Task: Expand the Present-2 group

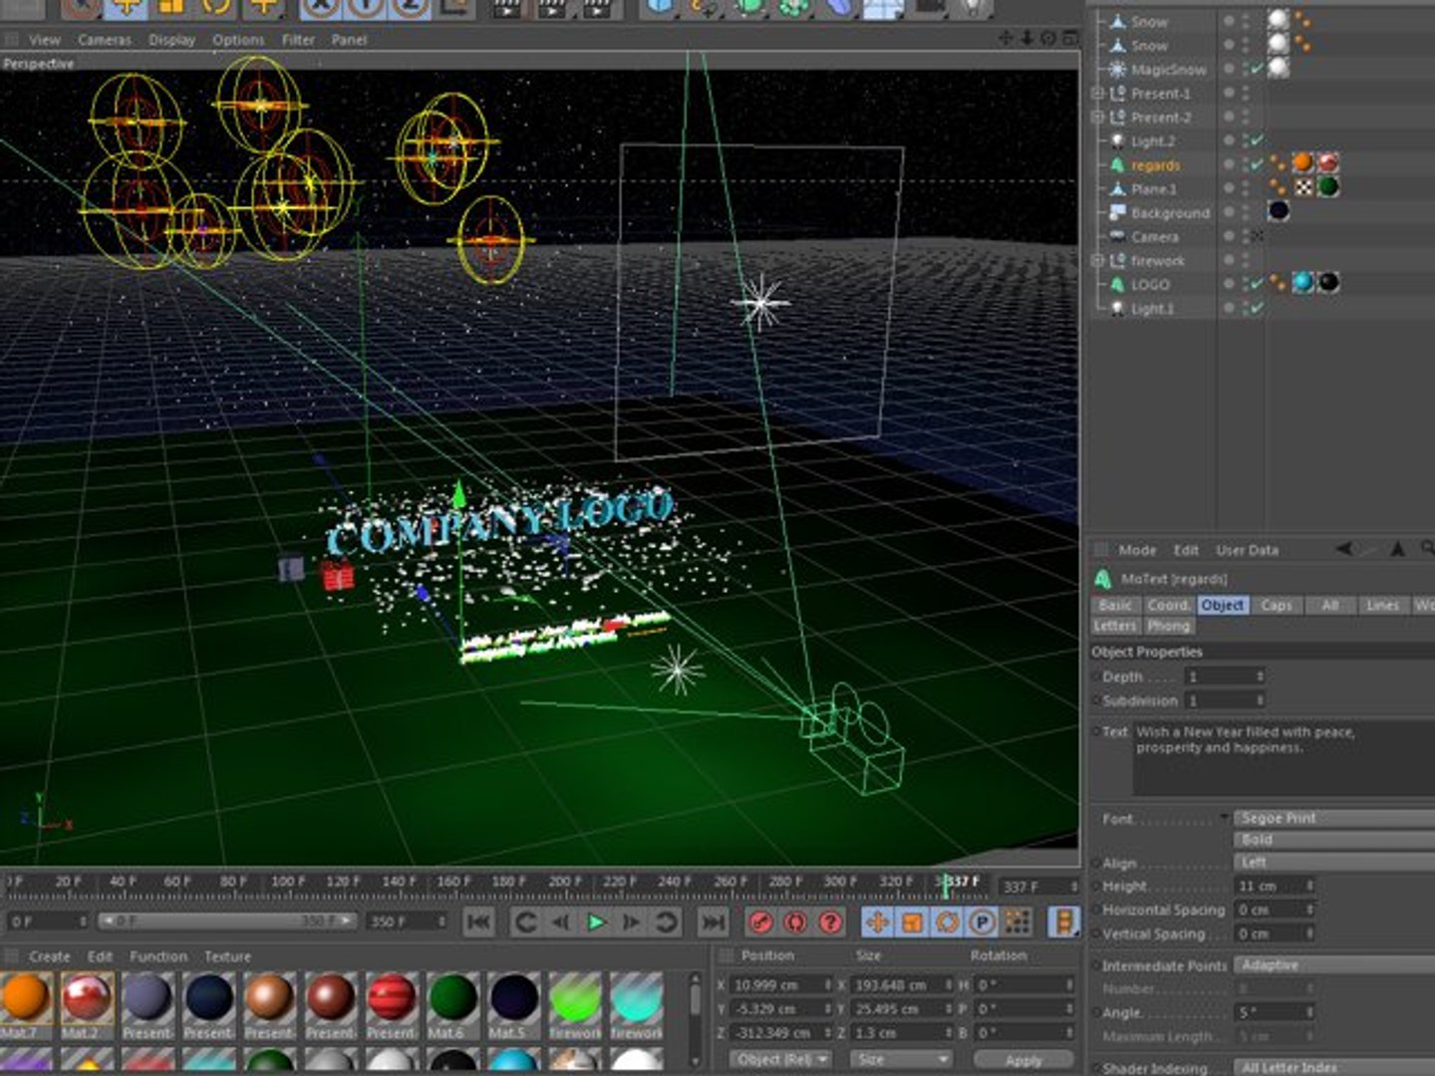Action: 1097,118
